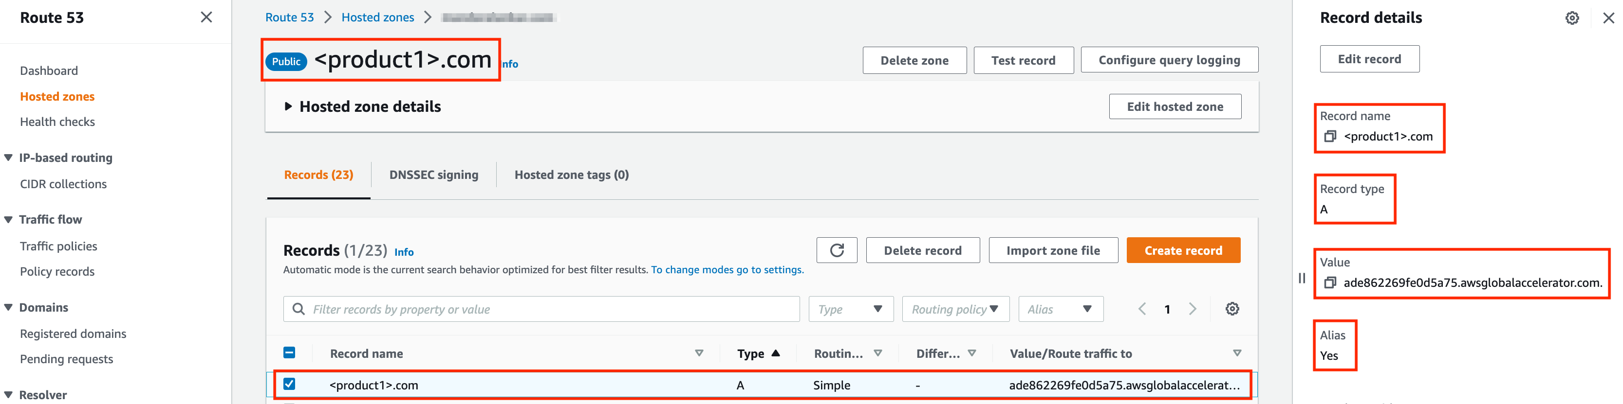Open the Routing policy filter dropdown
This screenshot has height=404, width=1623.
coord(955,309)
